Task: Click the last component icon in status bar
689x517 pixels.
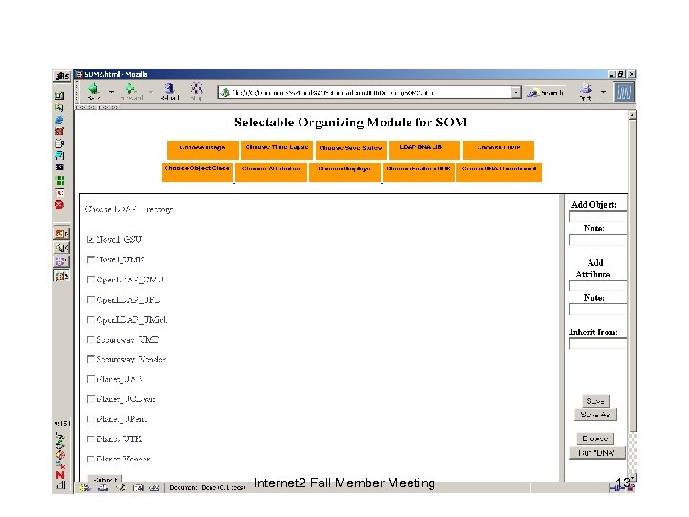Action: pyautogui.click(x=154, y=487)
